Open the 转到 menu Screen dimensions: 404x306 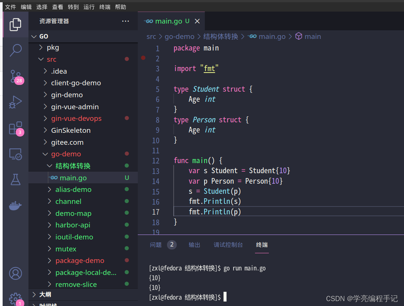(x=73, y=7)
